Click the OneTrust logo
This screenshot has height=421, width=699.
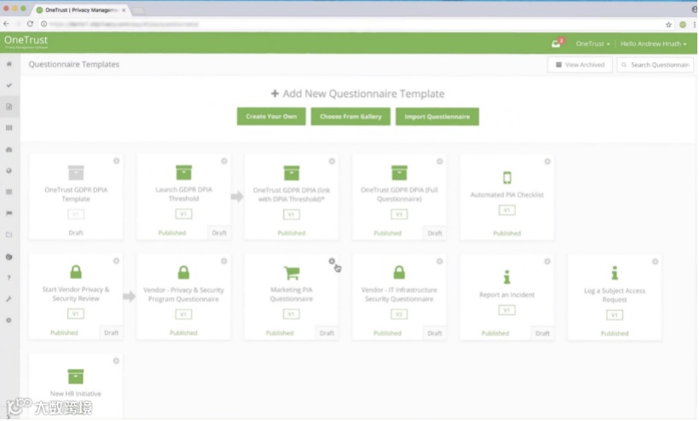(26, 42)
